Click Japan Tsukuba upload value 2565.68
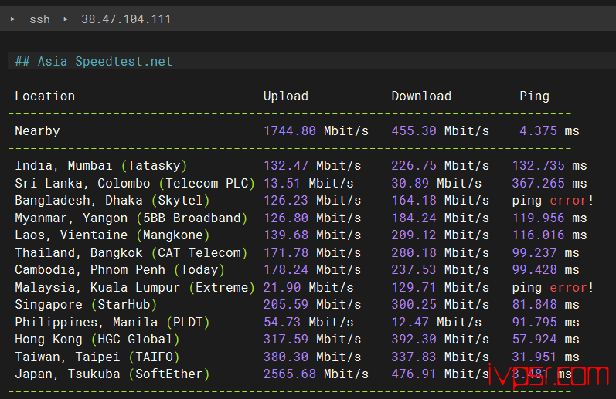Screen dimensions: 616x399 pyautogui.click(x=290, y=374)
